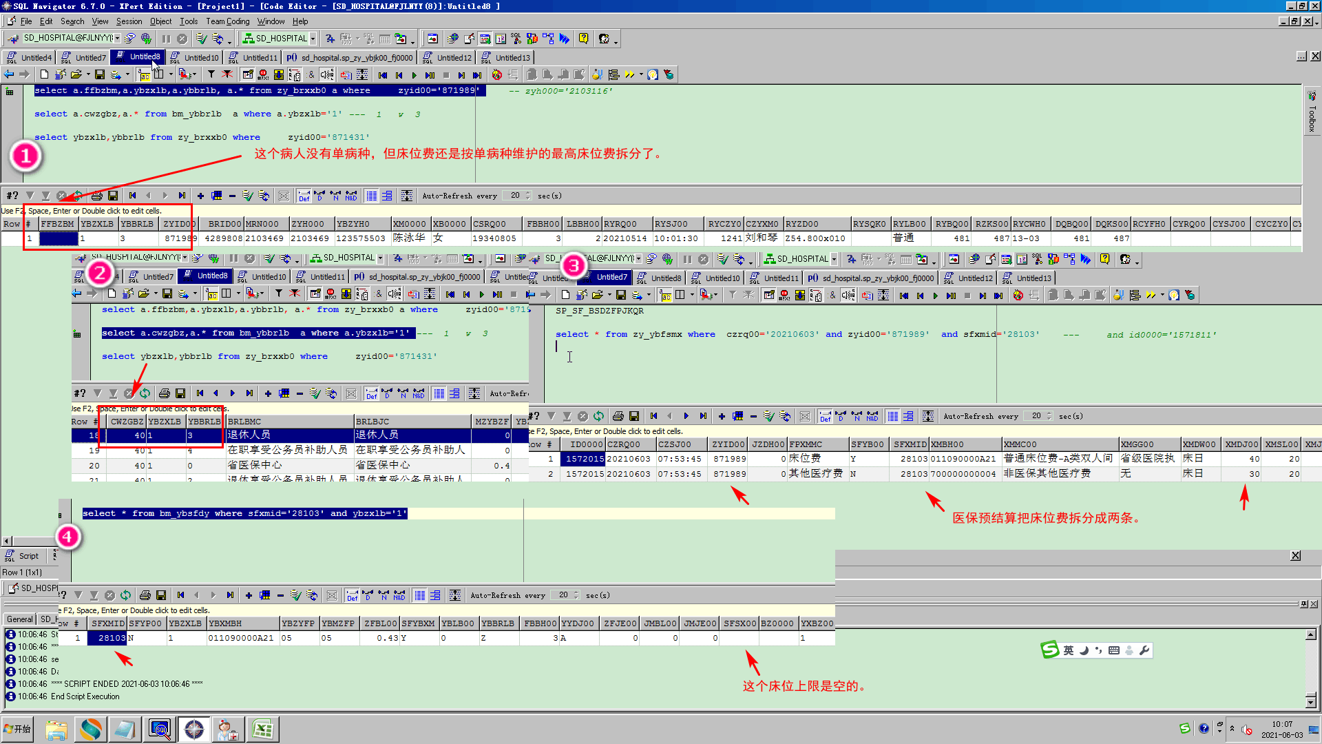Open the Session menu
This screenshot has height=744, width=1322.
point(129,21)
